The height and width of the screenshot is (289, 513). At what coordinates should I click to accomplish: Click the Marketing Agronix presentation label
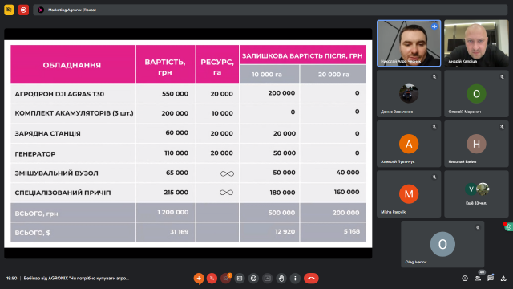click(72, 10)
